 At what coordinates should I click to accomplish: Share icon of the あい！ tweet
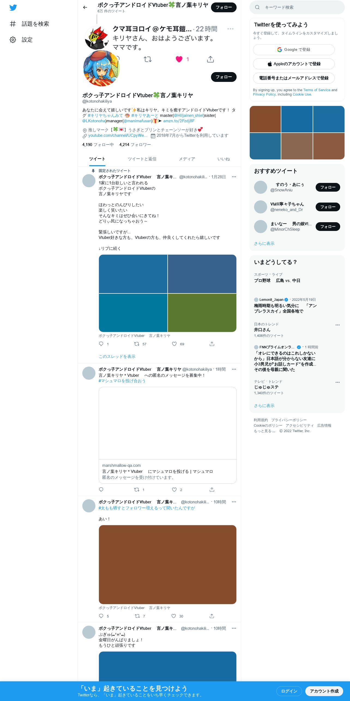(212, 616)
